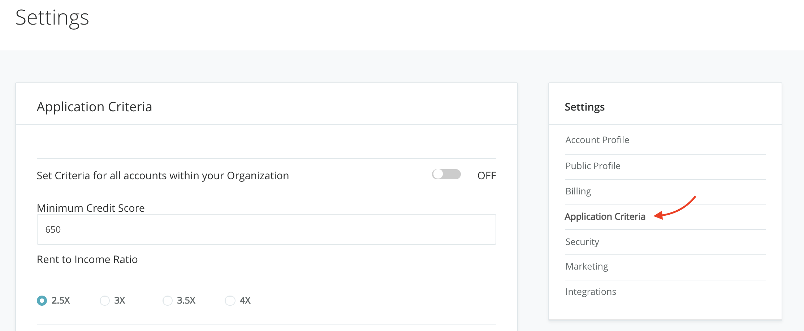Screen dimensions: 804x331
Task: Toggle the organization-wide criteria switch
Action: (x=446, y=175)
